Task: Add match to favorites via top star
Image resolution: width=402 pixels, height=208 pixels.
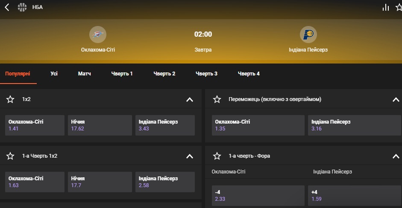Action: (399, 7)
